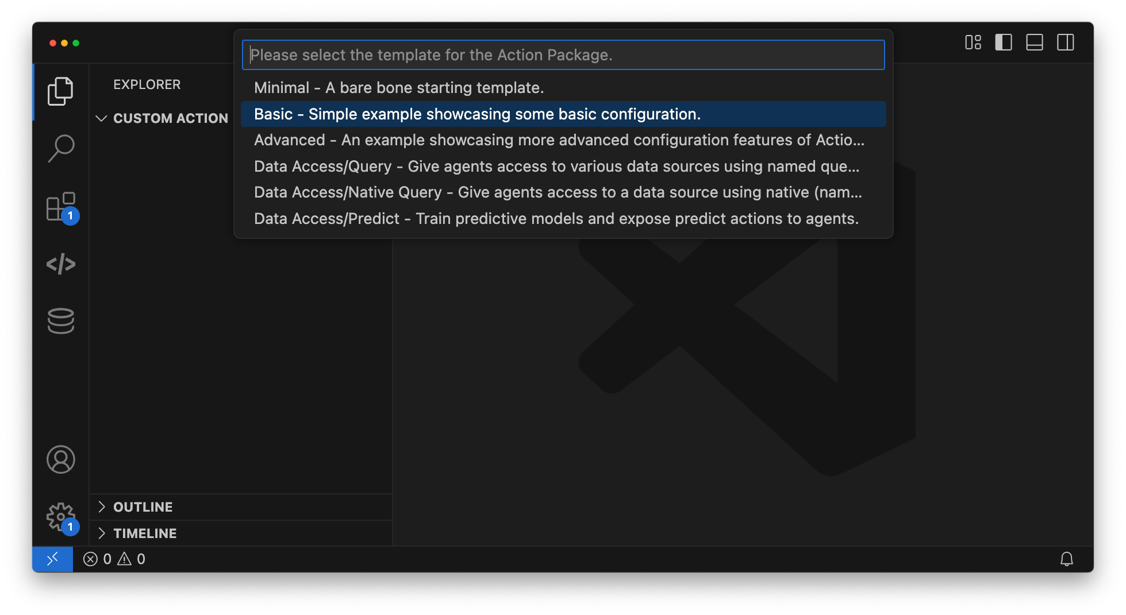This screenshot has height=615, width=1126.
Task: Focus the template selection input field
Action: 563,55
